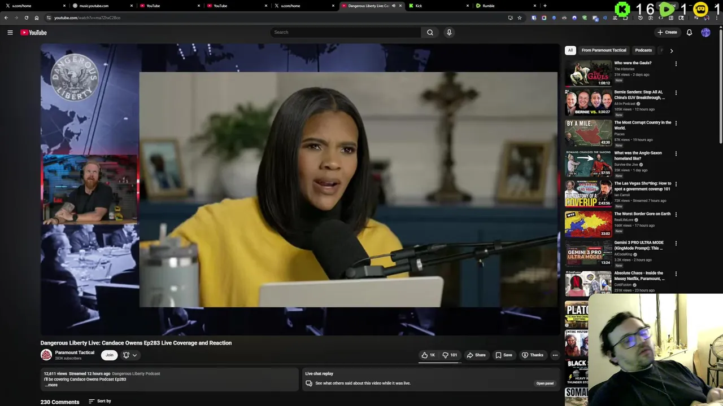Click the '12,611 views' text in description
Image resolution: width=723 pixels, height=406 pixels.
coord(55,373)
